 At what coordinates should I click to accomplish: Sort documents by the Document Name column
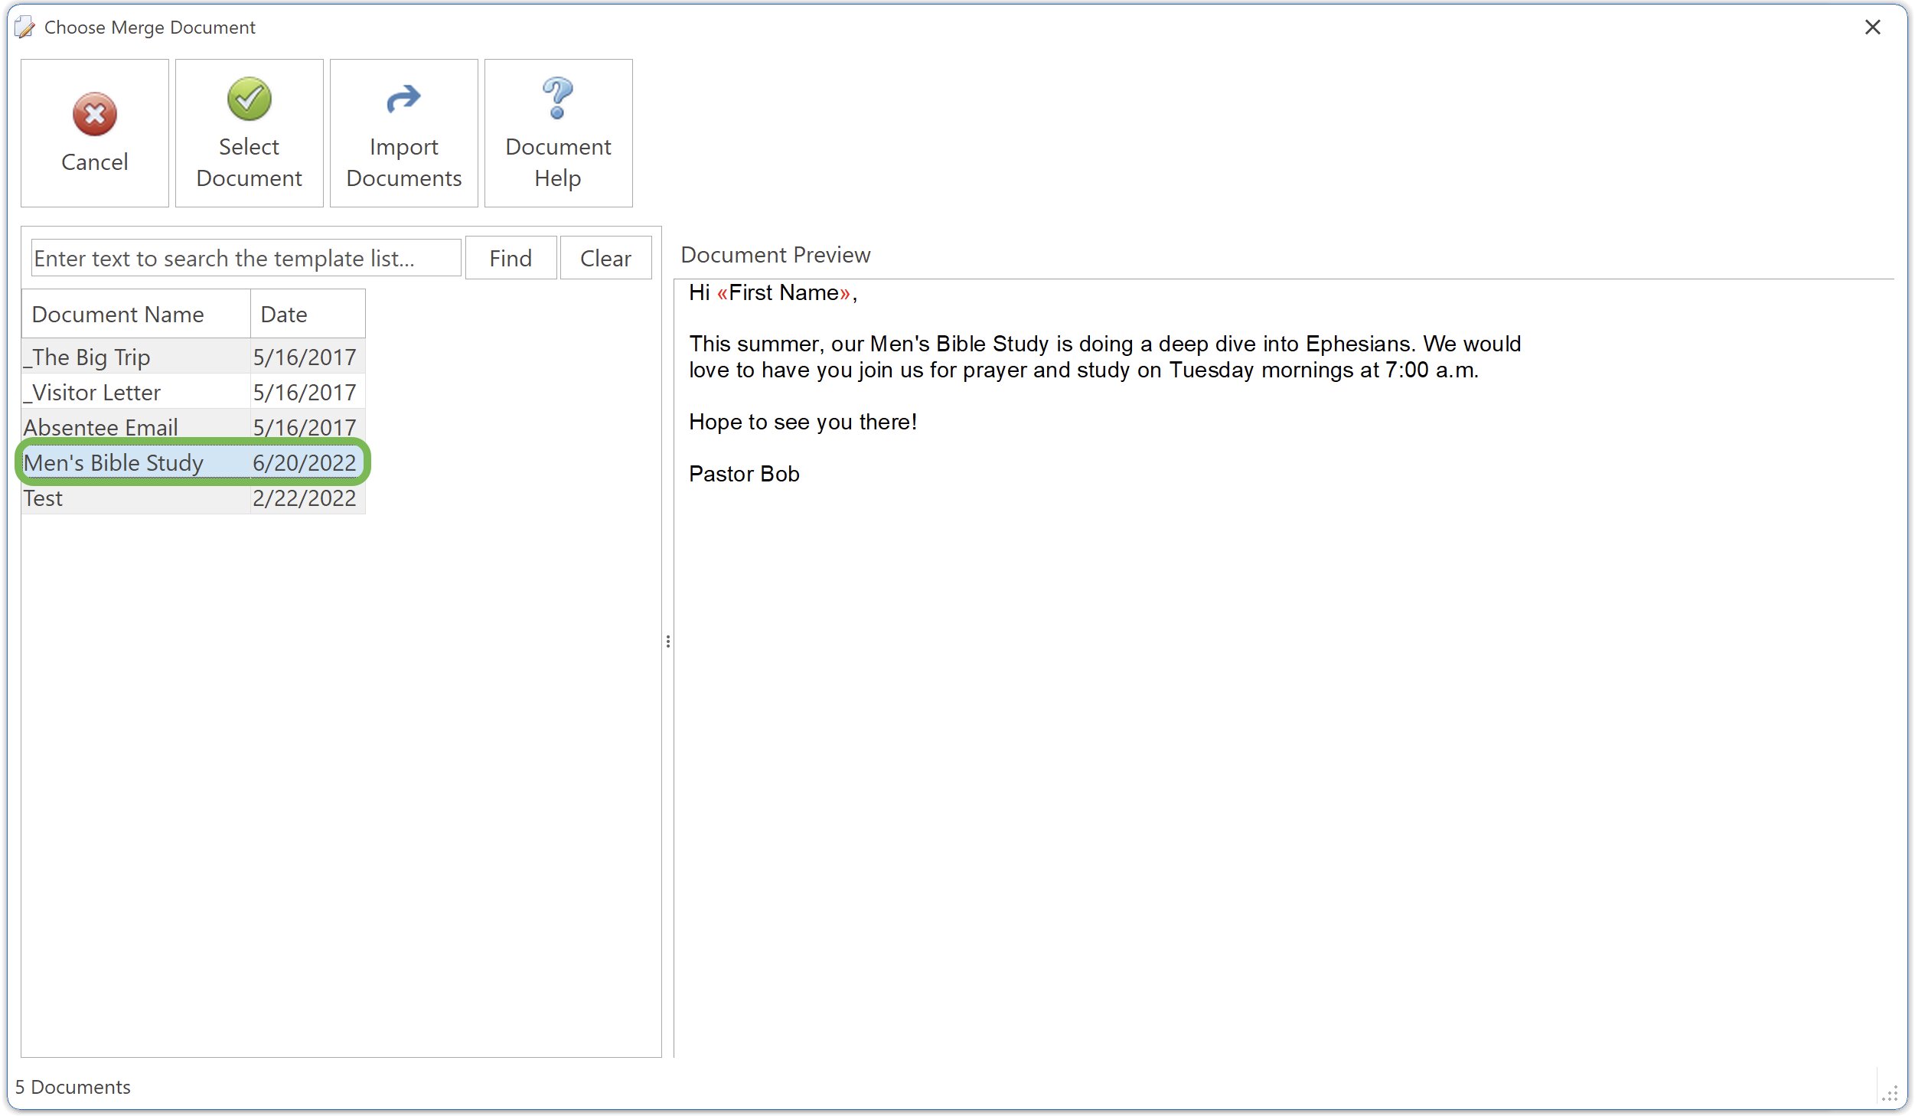point(118,313)
